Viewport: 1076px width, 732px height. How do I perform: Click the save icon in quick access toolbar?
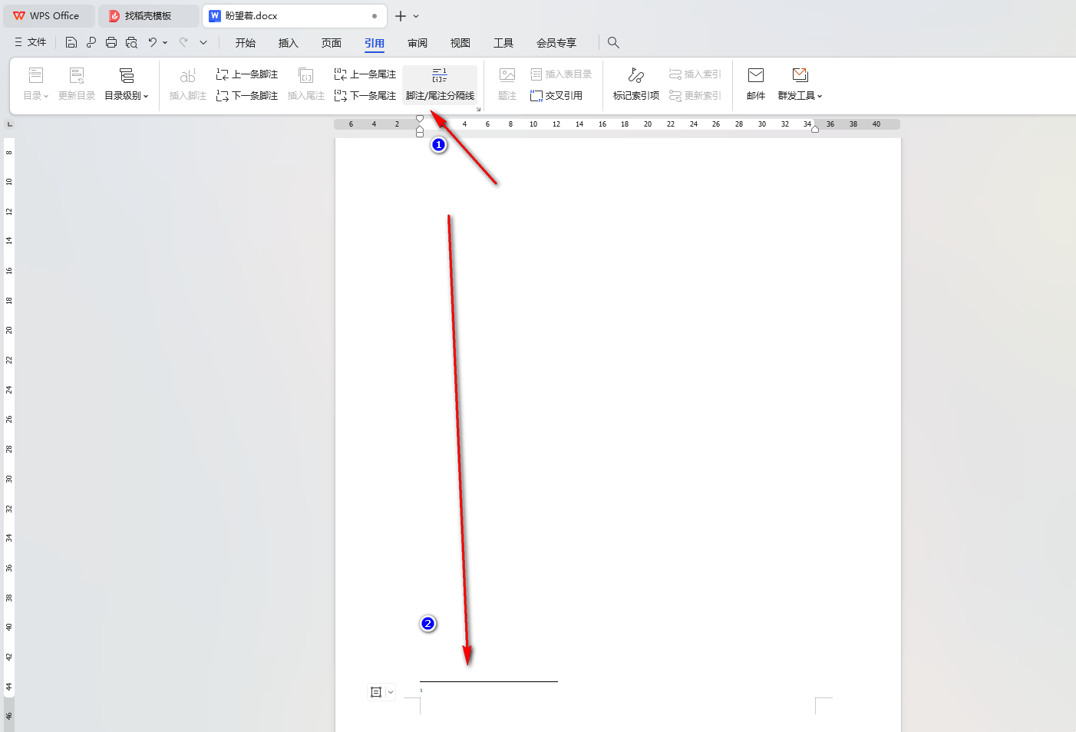coord(71,43)
